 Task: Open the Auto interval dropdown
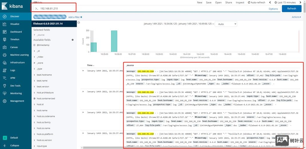click(226, 24)
